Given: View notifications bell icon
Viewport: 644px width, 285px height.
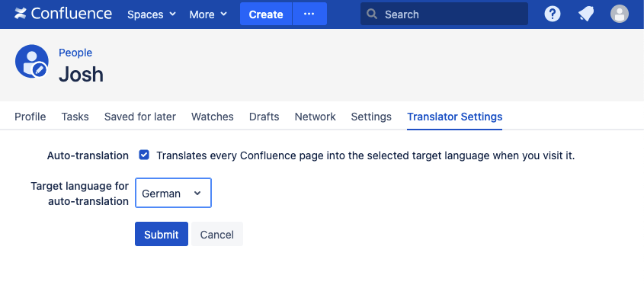Looking at the screenshot, I should pyautogui.click(x=586, y=14).
